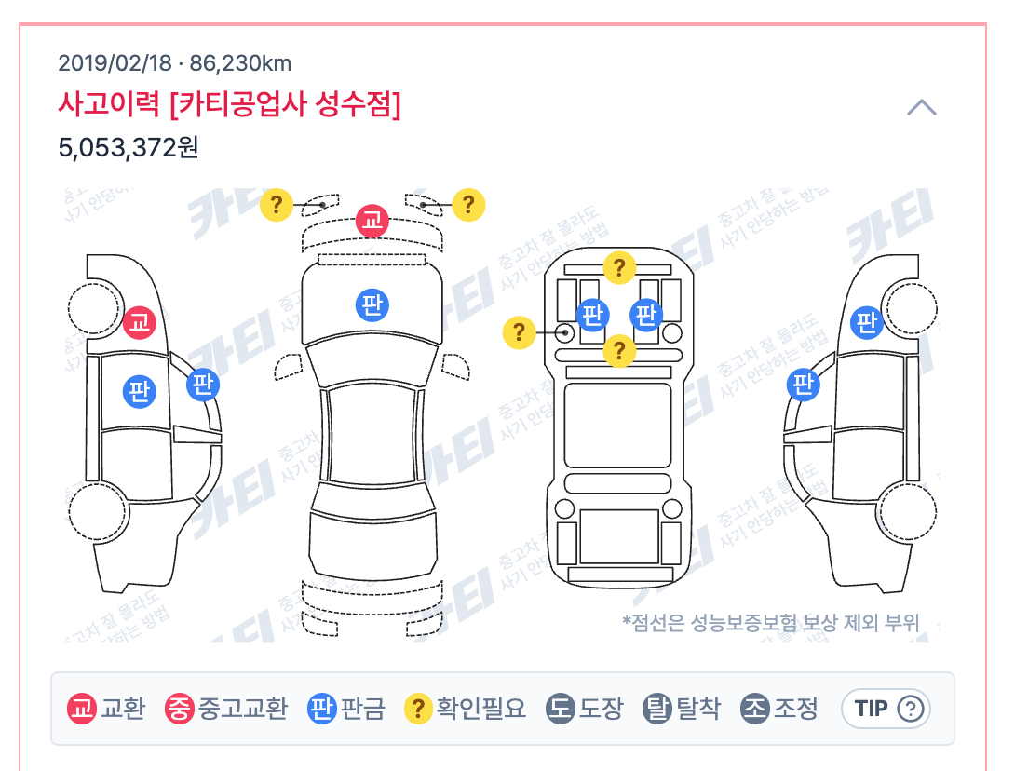
Task: Click yellow question mark at left headlight
Action: pos(277,205)
